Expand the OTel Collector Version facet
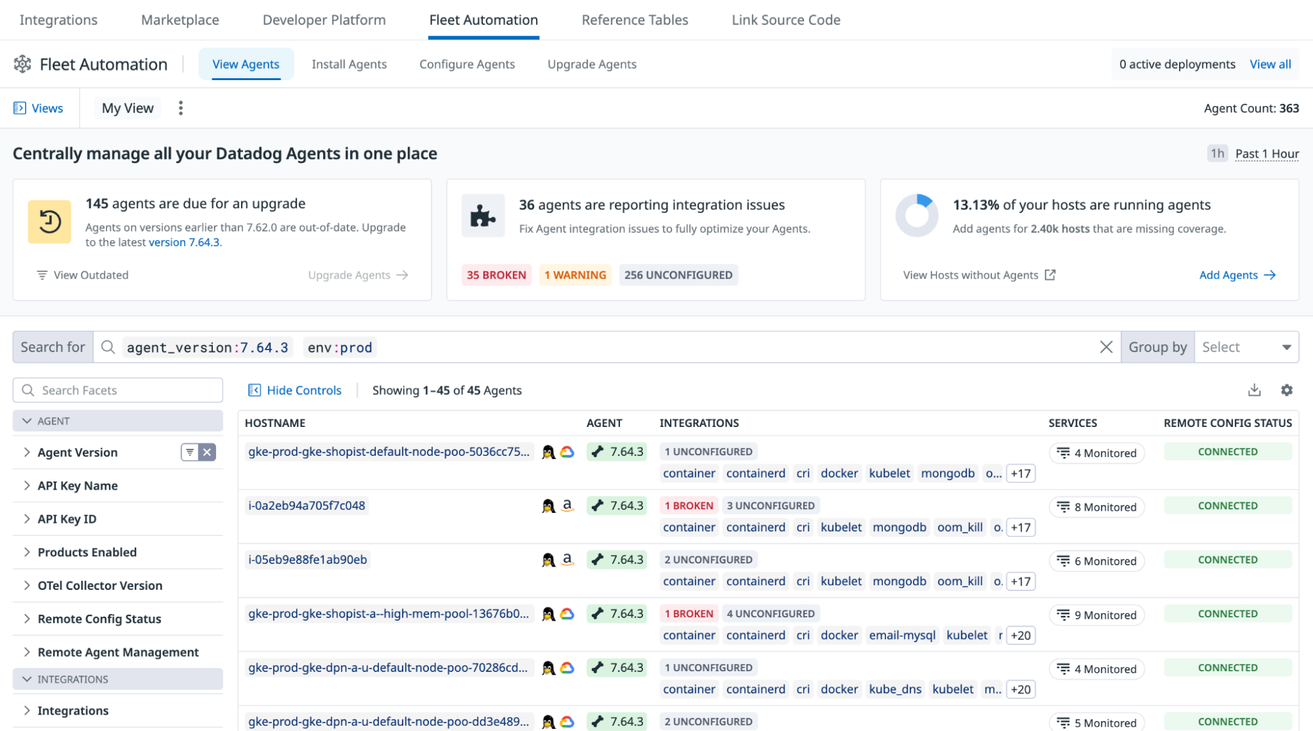Image resolution: width=1313 pixels, height=731 pixels. pyautogui.click(x=27, y=585)
